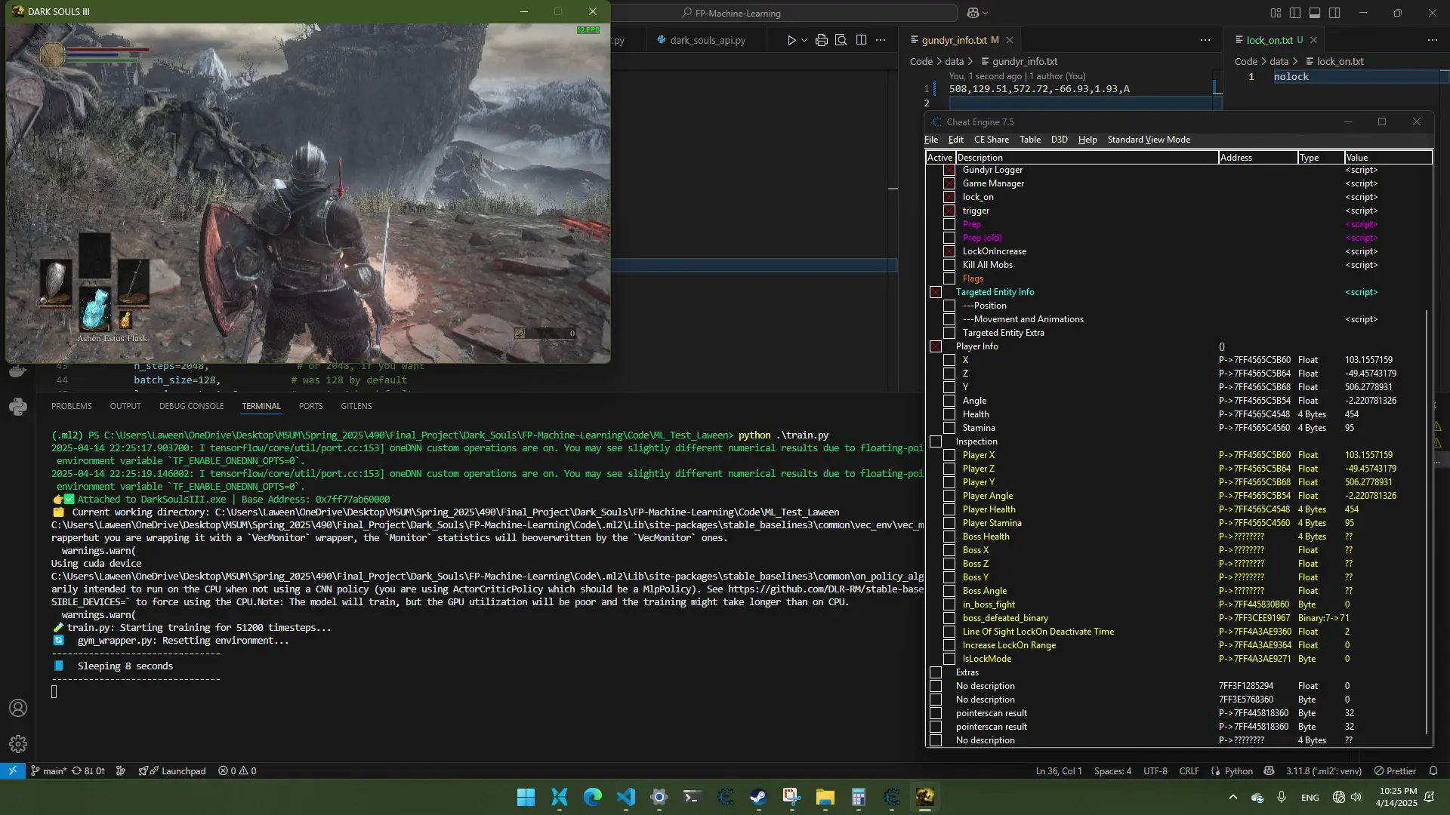
Task: Open the run options dropdown arrow
Action: pos(804,40)
